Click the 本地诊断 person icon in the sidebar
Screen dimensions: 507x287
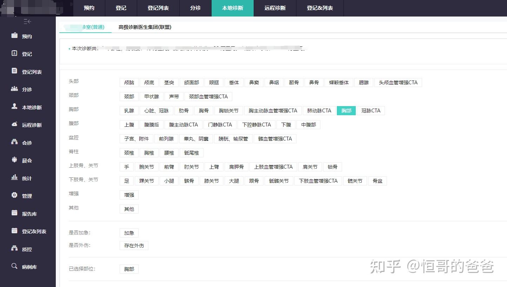(14, 106)
